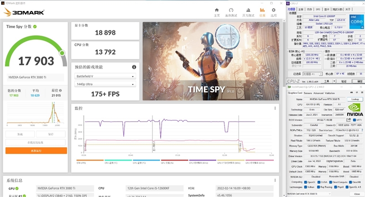Open the CPU-Z tools (工具) dropdown arrow
The height and width of the screenshot is (197, 365).
pyautogui.click(x=334, y=81)
